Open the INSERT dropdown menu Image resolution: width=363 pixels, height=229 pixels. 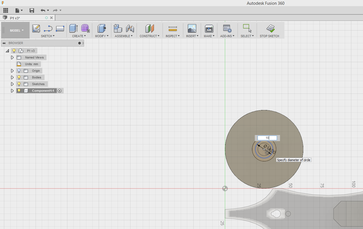click(192, 36)
